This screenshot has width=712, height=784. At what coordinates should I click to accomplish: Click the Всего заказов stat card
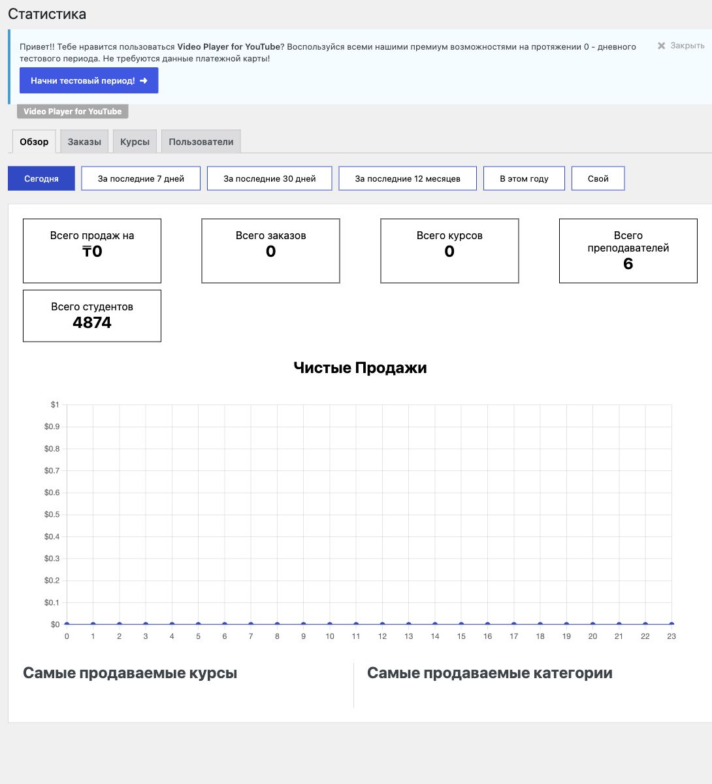(x=270, y=251)
